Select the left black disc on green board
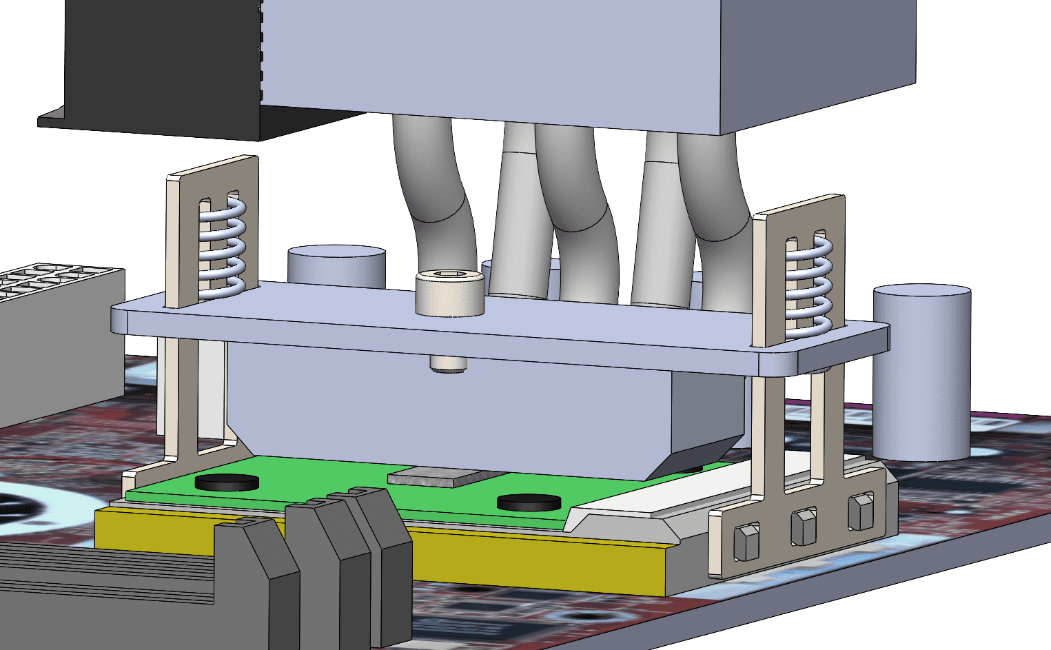The width and height of the screenshot is (1051, 650). tap(226, 482)
